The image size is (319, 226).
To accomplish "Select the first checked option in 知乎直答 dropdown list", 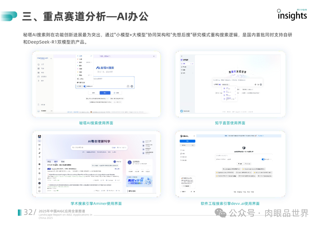I will click(230, 89).
